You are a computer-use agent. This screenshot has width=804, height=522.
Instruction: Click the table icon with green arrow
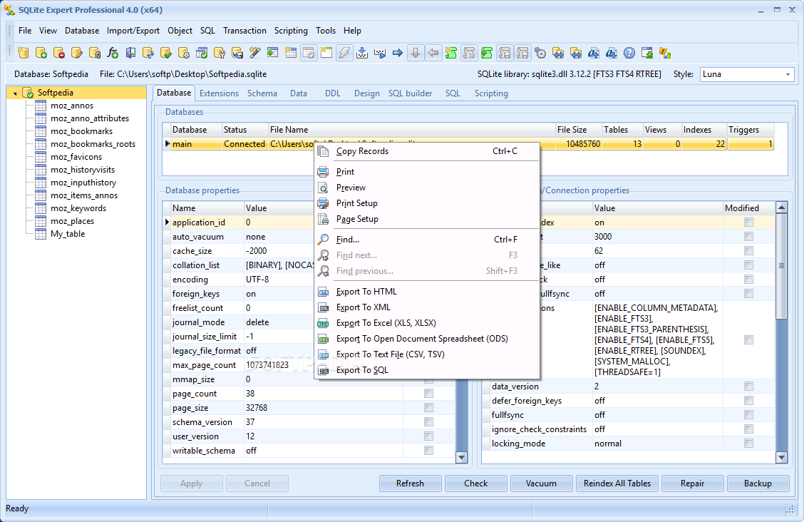pos(273,53)
